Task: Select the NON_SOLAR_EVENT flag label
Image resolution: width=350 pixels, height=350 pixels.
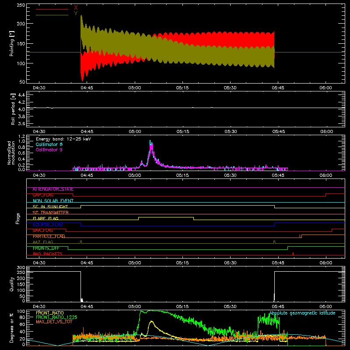Action: point(53,201)
